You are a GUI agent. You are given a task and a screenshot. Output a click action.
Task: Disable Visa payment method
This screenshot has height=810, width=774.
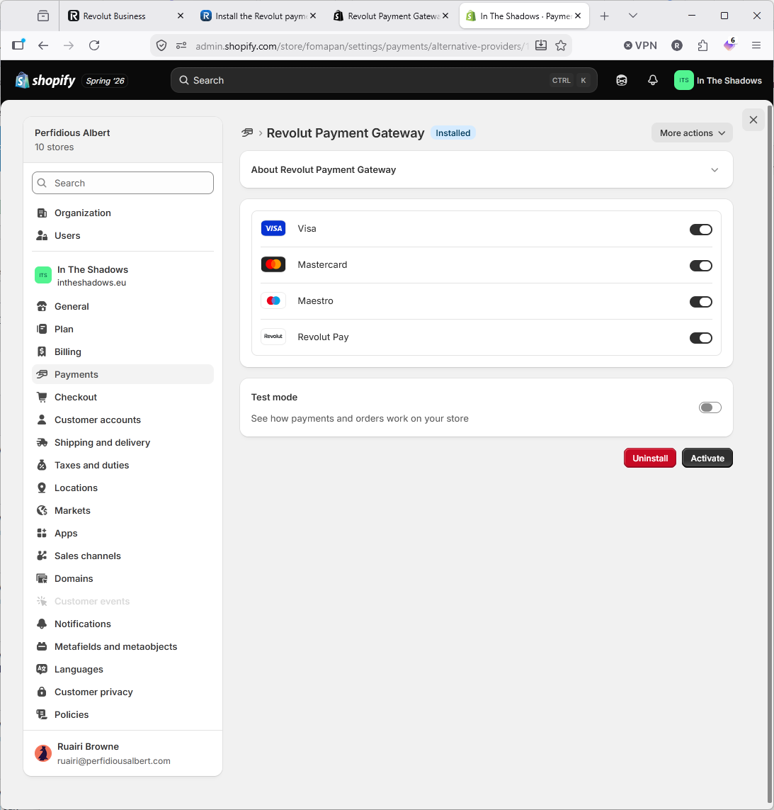700,230
